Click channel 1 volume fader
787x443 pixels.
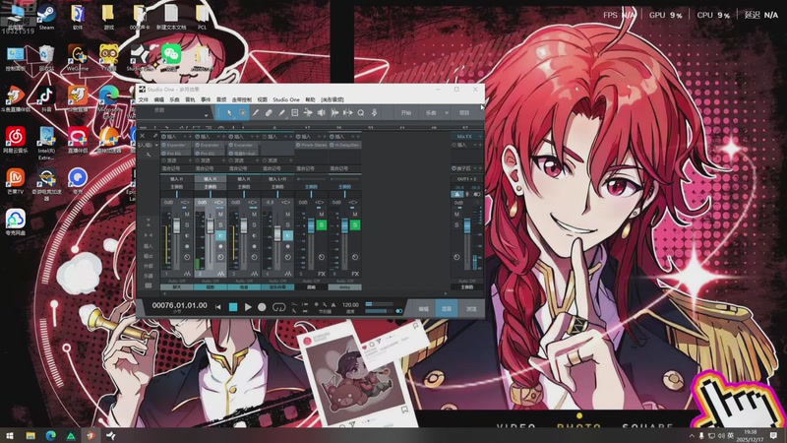click(176, 225)
